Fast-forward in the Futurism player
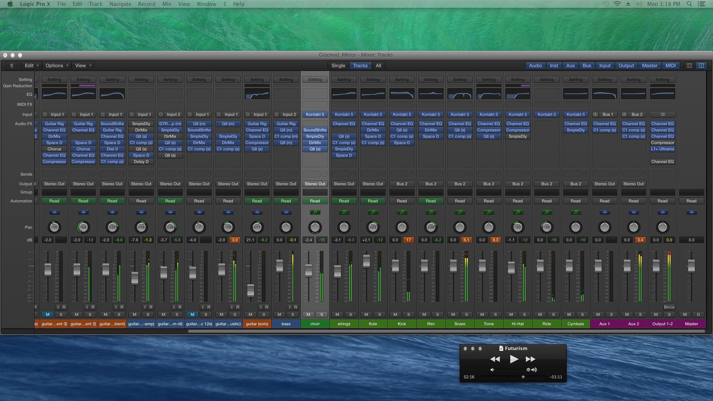 click(530, 359)
